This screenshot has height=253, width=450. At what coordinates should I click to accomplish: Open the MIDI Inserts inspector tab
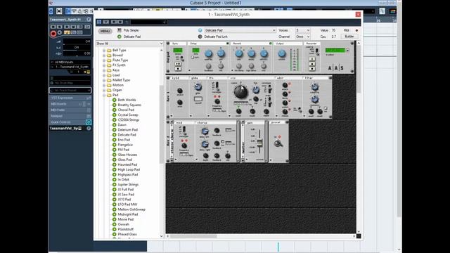(70, 104)
